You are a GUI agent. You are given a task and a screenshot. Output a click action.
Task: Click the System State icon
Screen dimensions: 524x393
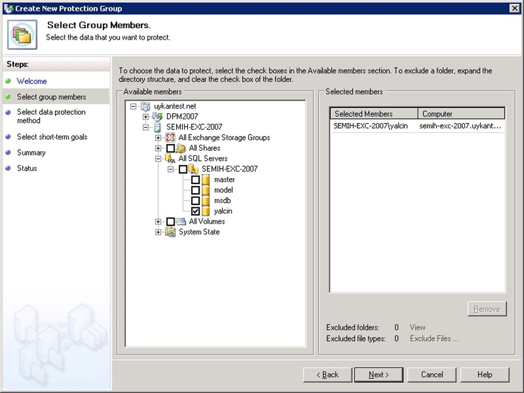click(170, 232)
